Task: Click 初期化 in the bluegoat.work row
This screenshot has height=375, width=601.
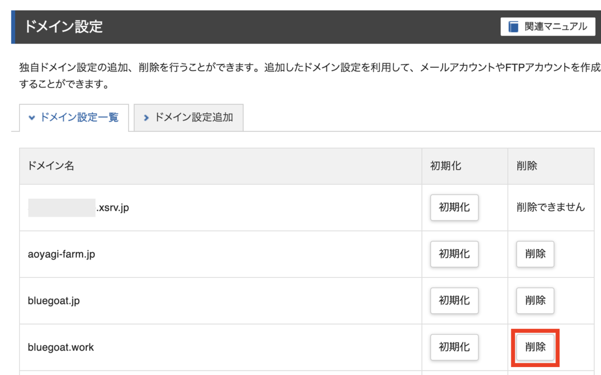Action: coord(454,347)
